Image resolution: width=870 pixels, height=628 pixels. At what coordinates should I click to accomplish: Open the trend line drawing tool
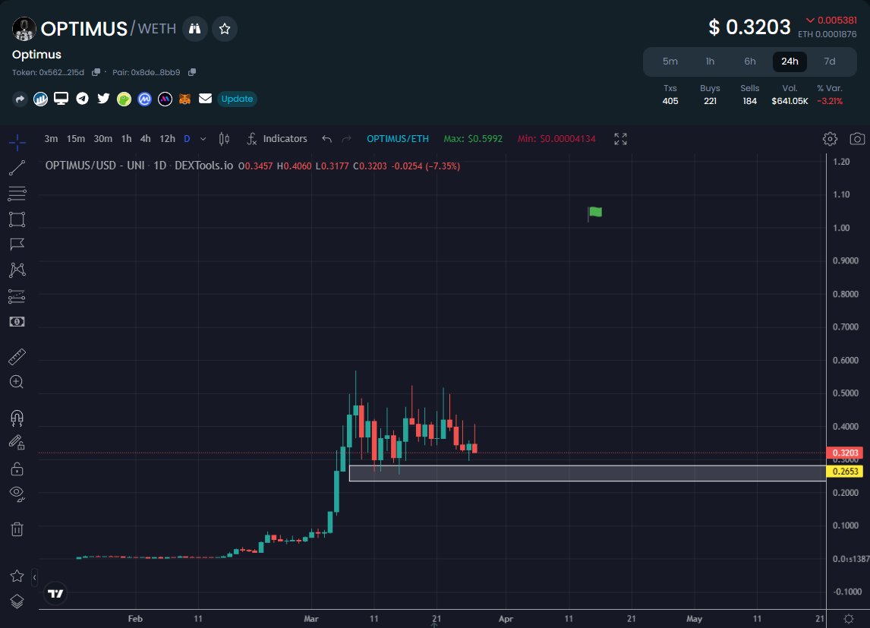click(x=16, y=168)
